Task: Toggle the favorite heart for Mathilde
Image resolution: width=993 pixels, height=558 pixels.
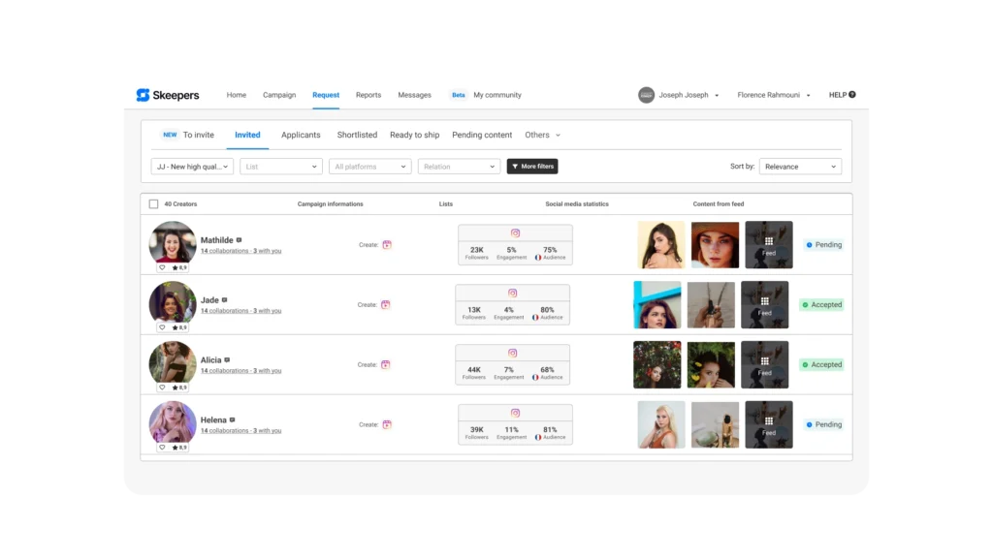Action: 162,267
